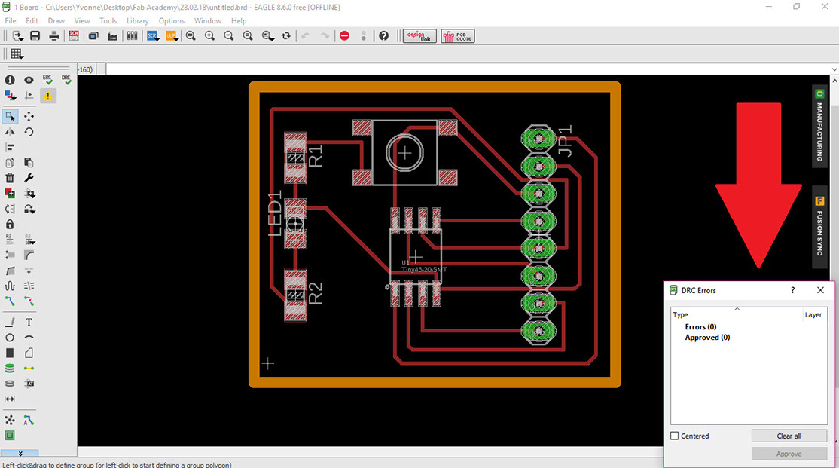Expand the hidden tool palette chevron
This screenshot has width=839, height=468.
(20, 454)
